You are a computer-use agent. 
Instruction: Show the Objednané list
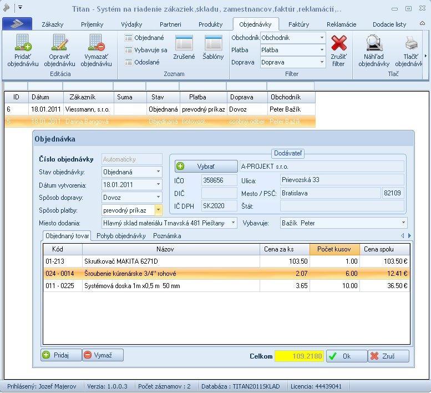pos(144,38)
